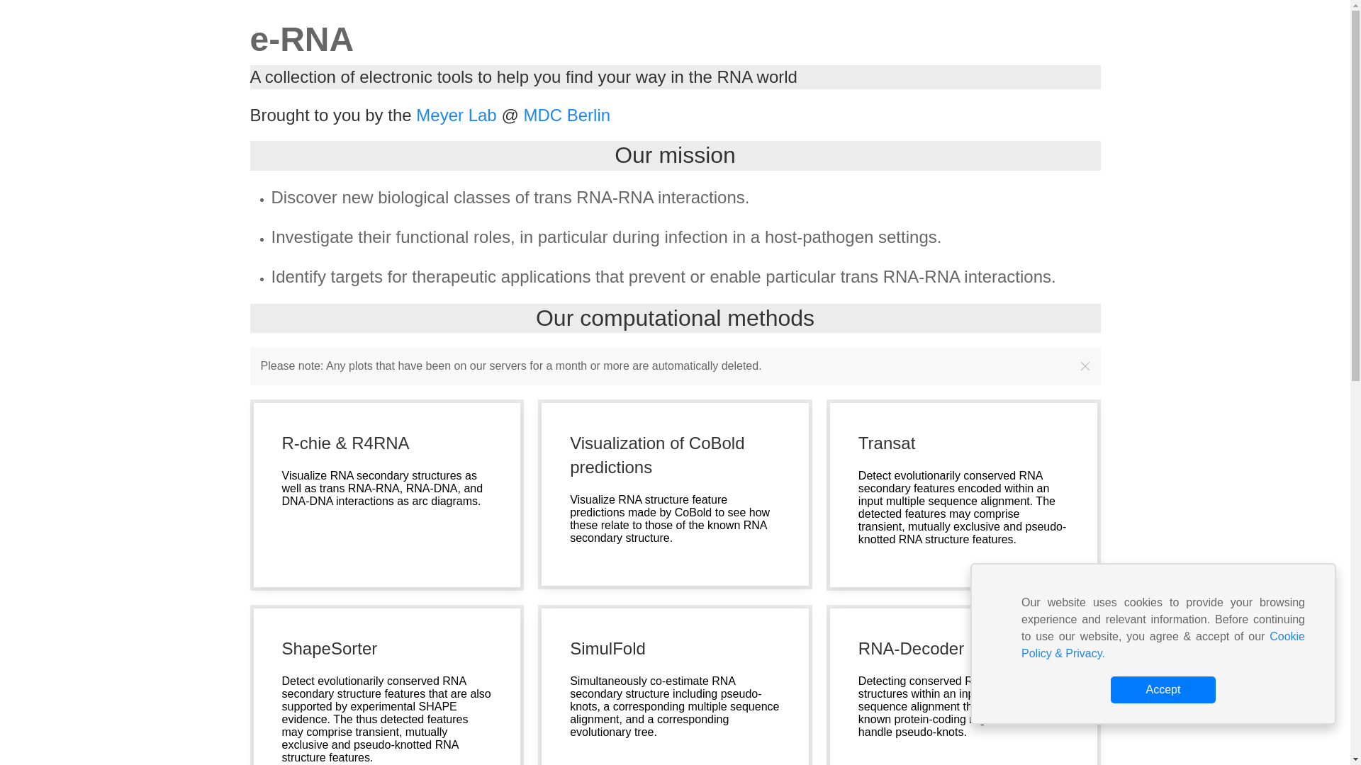The width and height of the screenshot is (1361, 765).
Task: Click Our computational methods heading
Action: (675, 318)
